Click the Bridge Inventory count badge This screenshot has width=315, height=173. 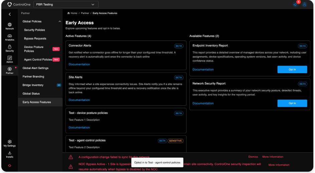point(59,85)
